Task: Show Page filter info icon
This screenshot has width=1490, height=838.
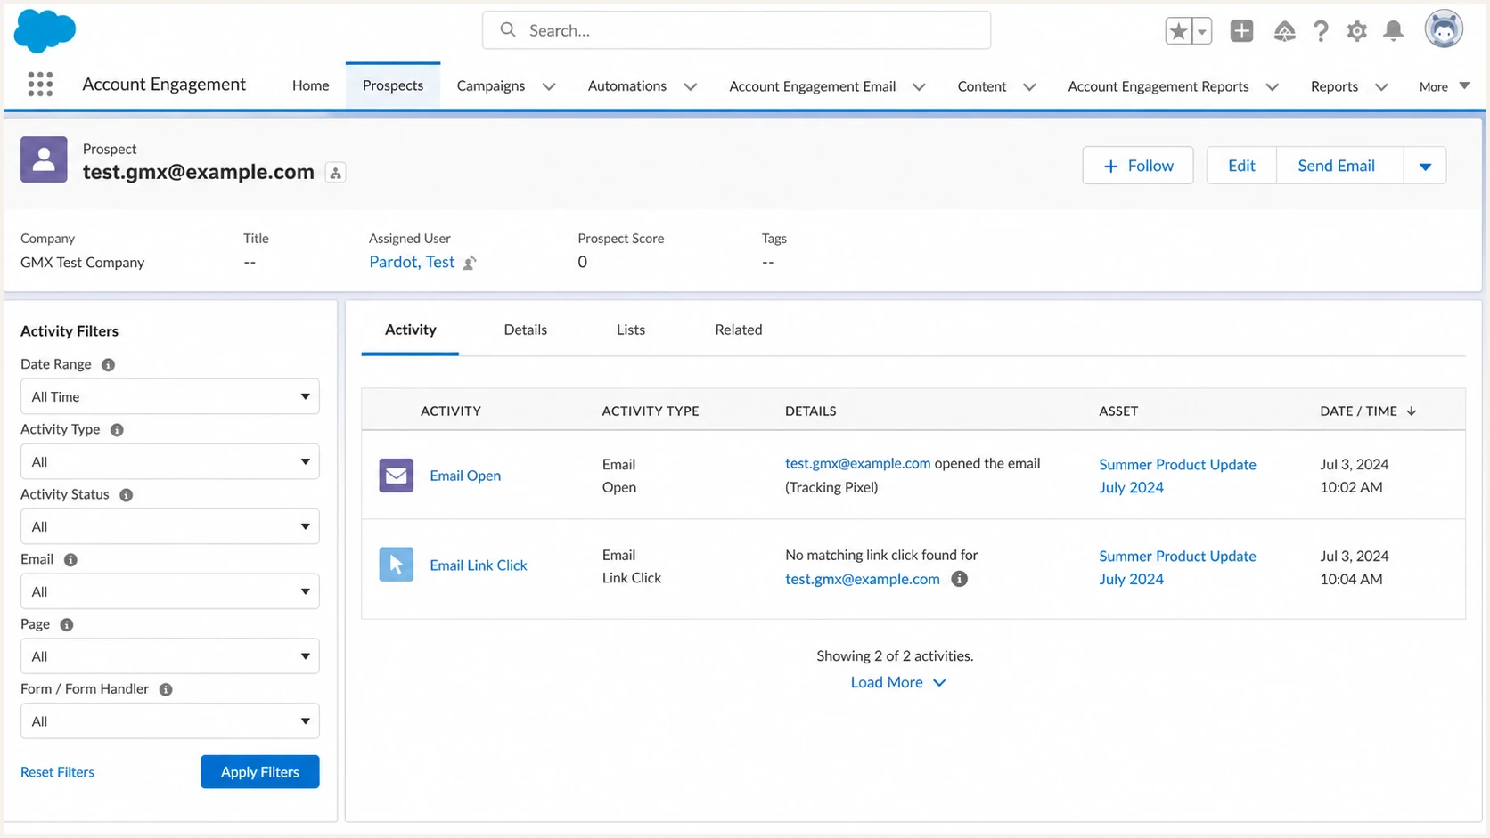Action: [x=66, y=624]
